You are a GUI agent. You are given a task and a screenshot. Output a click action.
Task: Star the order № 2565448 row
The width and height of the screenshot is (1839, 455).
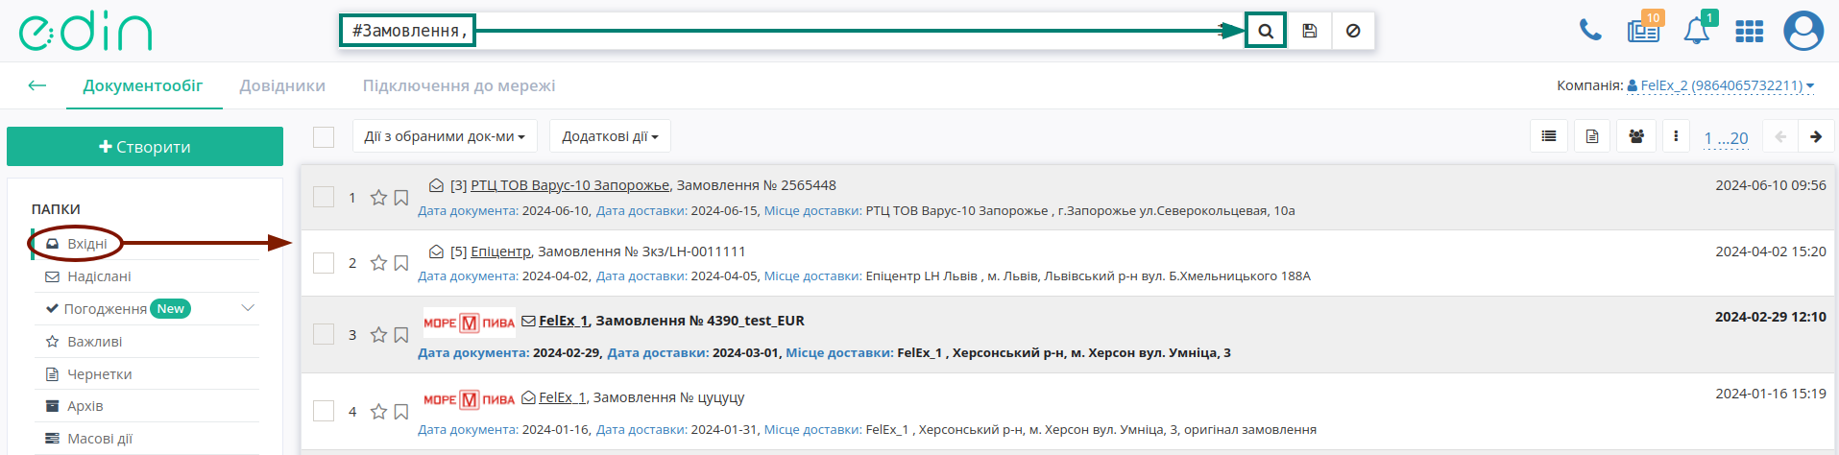pyautogui.click(x=378, y=198)
